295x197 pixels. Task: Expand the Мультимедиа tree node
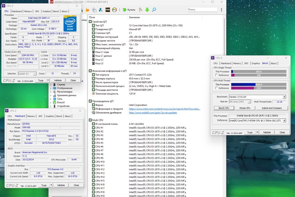tap(50, 92)
